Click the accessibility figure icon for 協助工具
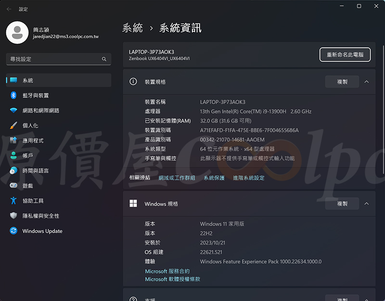Image resolution: width=385 pixels, height=301 pixels. [13, 201]
